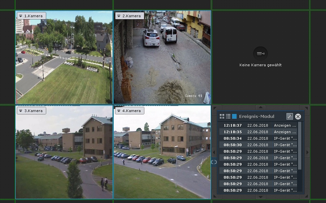This screenshot has width=326, height=203.
Task: Close the Ereignis-Modul panel
Action: click(x=298, y=117)
